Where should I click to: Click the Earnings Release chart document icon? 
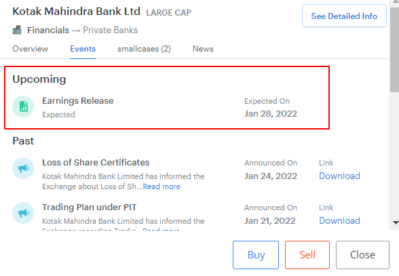click(x=23, y=106)
